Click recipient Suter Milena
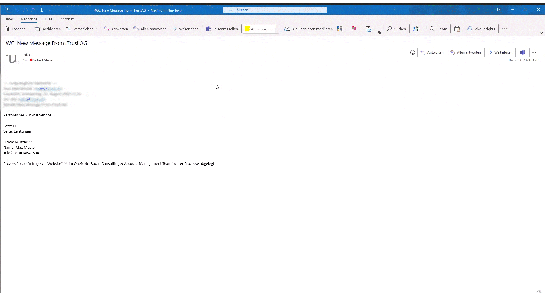545x306 pixels. tap(43, 60)
